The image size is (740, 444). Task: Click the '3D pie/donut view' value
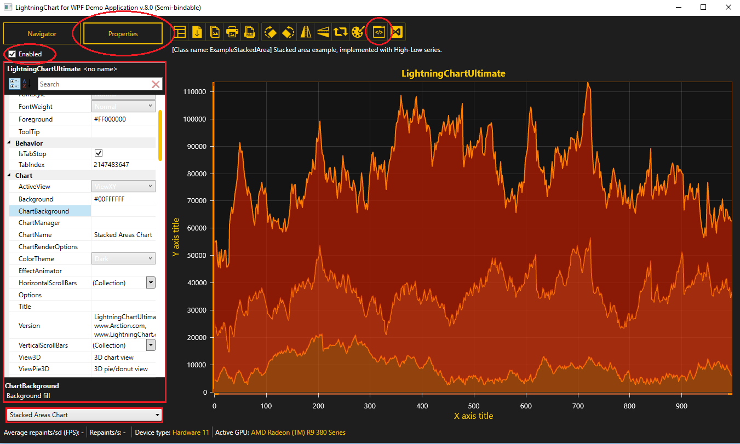[121, 368]
